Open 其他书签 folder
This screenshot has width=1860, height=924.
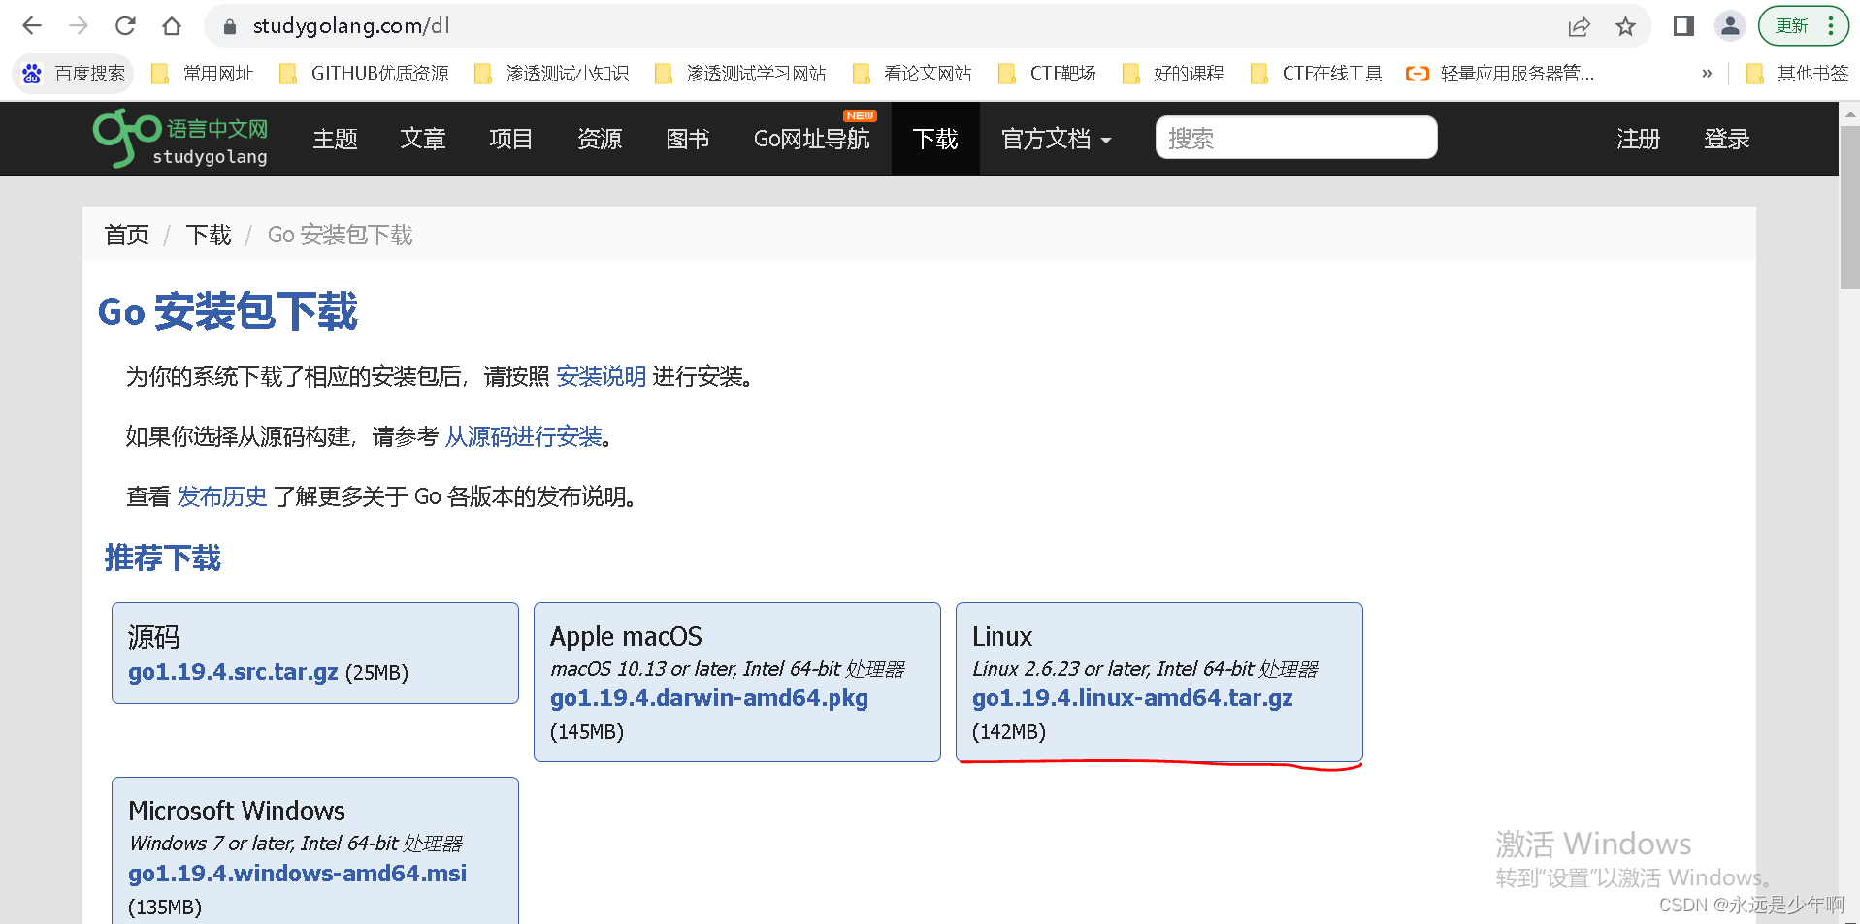tap(1797, 74)
